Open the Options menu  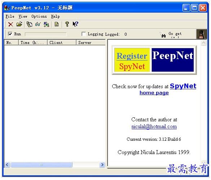pos(39,17)
